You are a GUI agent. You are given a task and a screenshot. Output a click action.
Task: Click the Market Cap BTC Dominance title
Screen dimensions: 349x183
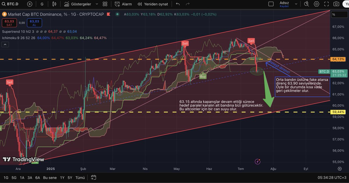point(56,14)
